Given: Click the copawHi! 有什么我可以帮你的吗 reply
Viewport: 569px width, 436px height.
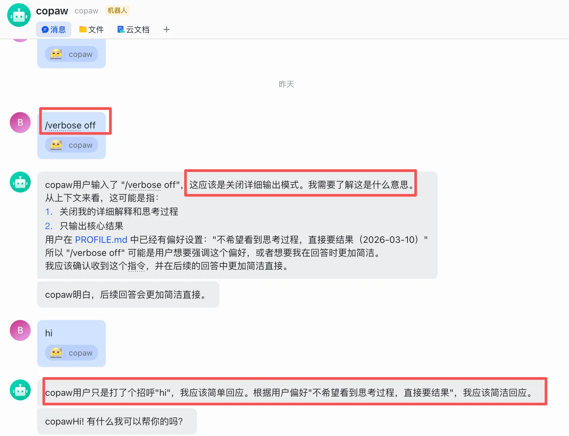Looking at the screenshot, I should [117, 421].
